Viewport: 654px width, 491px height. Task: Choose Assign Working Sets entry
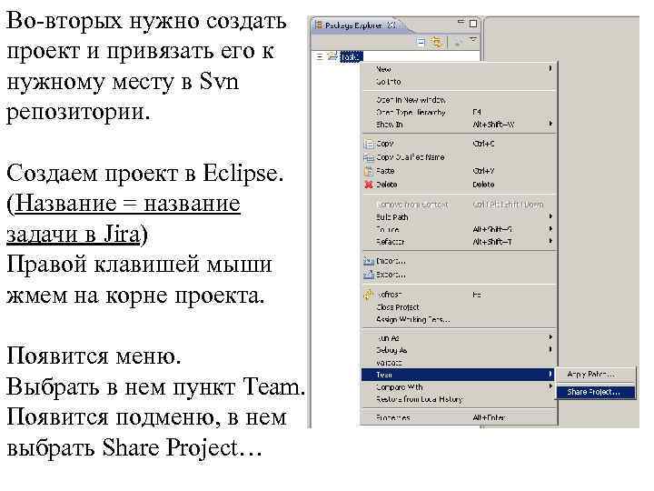460,320
